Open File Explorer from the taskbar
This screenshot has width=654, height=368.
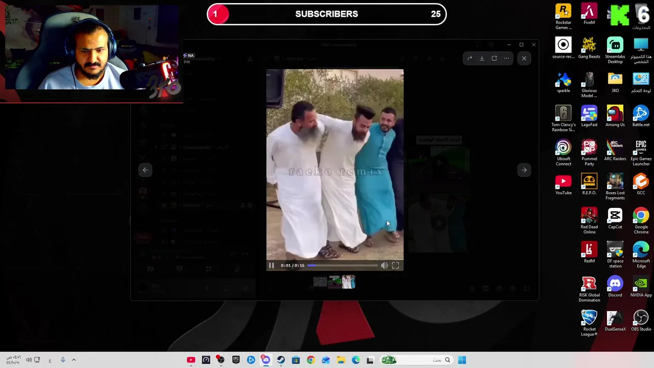pos(340,360)
